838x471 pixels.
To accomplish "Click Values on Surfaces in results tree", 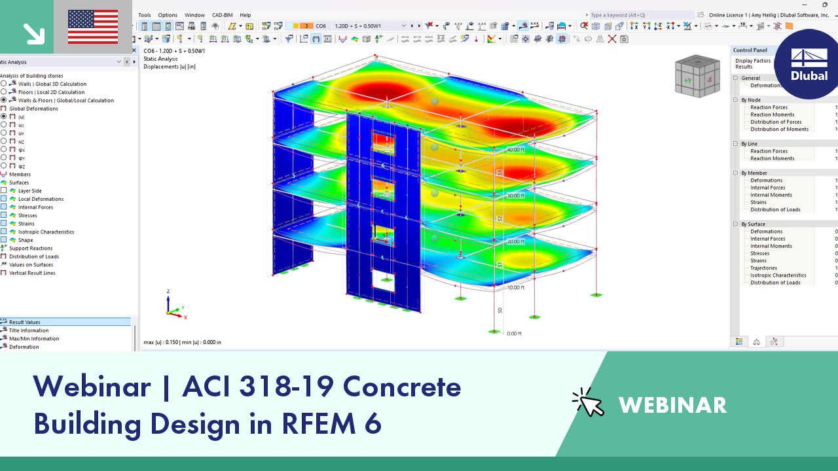I will pyautogui.click(x=31, y=265).
